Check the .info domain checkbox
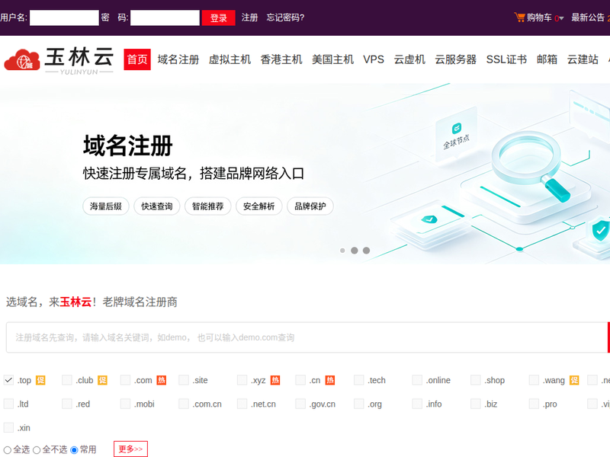This screenshot has height=457, width=610. point(417,404)
